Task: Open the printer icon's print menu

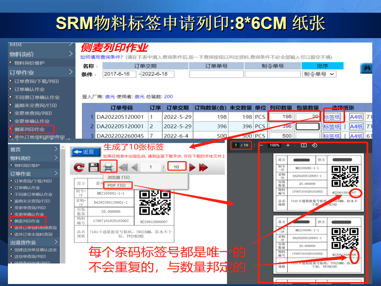Action: (x=108, y=168)
